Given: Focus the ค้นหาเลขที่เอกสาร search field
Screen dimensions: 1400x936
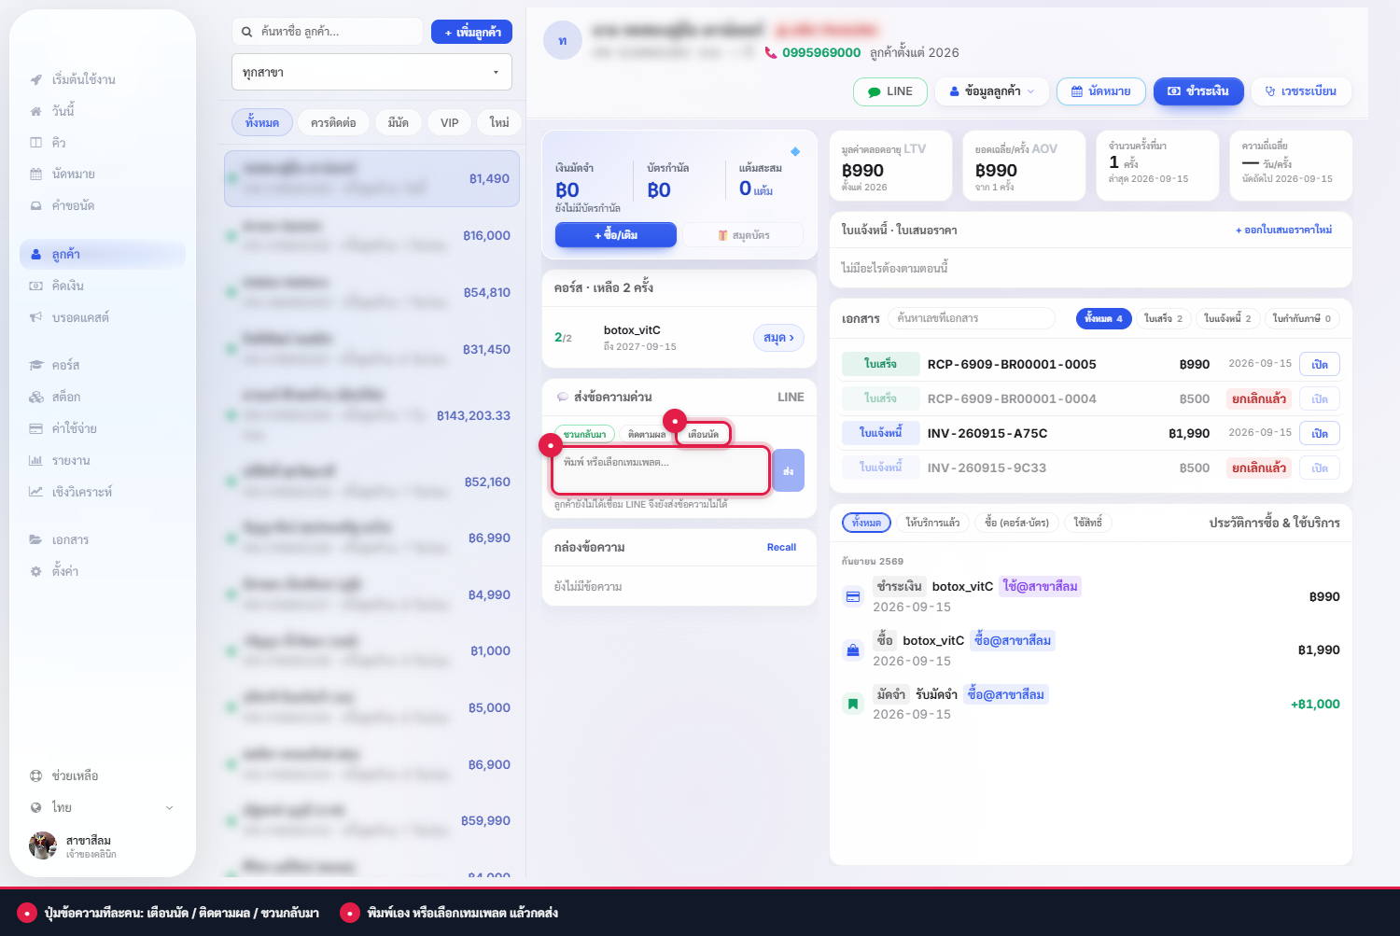Looking at the screenshot, I should tap(972, 318).
